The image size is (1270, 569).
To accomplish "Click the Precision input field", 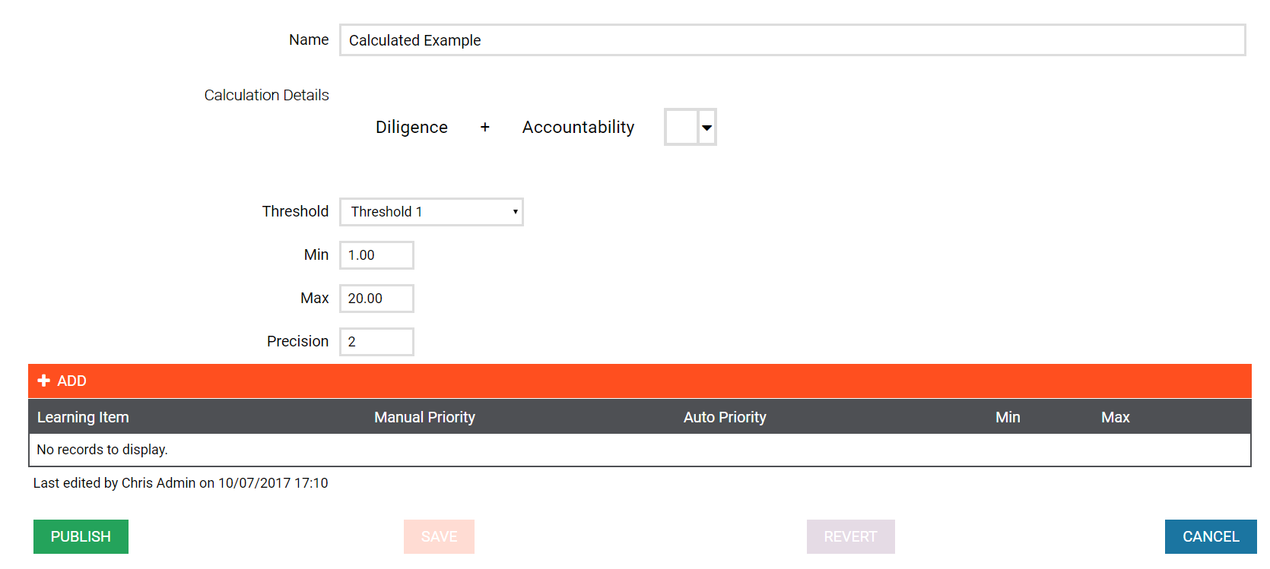I will [376, 342].
